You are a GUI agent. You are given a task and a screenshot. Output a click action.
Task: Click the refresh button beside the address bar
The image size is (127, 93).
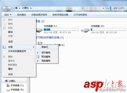(x=107, y=8)
